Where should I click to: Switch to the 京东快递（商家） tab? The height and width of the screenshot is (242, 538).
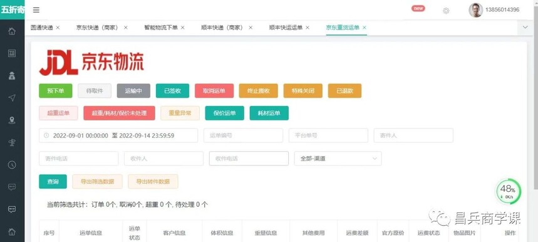click(x=97, y=28)
